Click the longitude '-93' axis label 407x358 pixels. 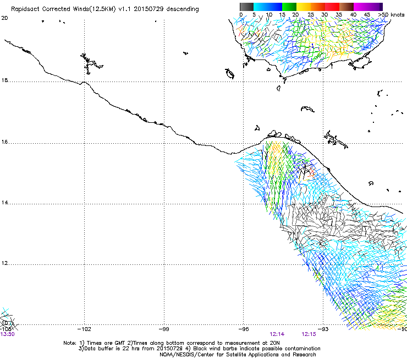click(x=323, y=329)
